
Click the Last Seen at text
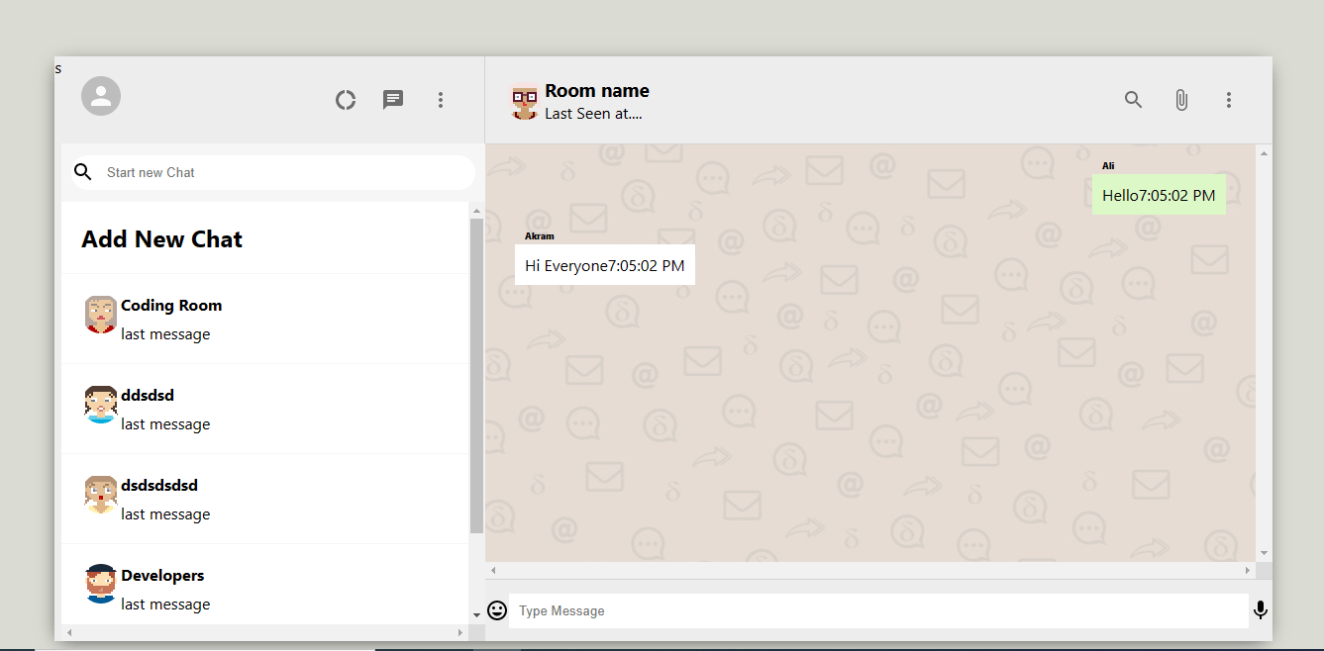[x=593, y=114]
